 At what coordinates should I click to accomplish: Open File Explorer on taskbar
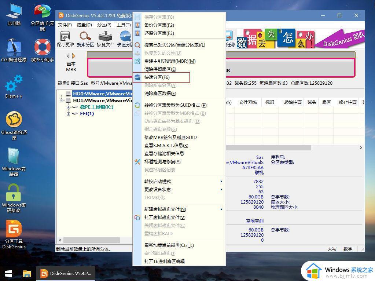pos(27,274)
